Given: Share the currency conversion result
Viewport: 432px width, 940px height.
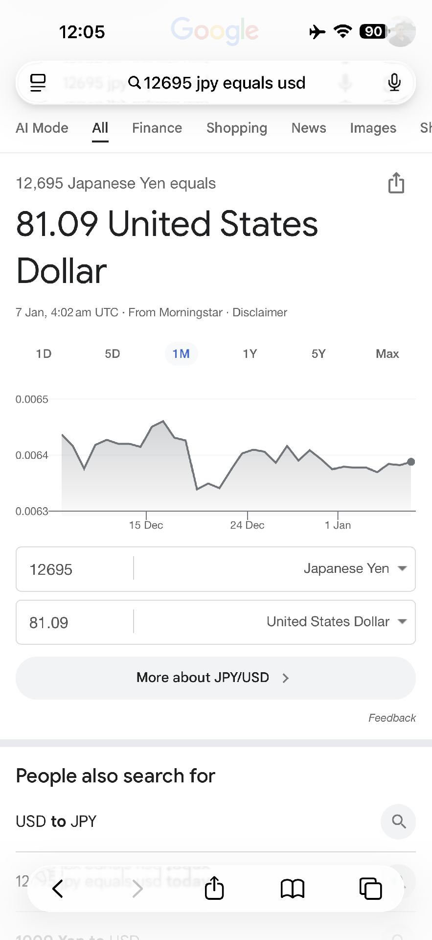Looking at the screenshot, I should 396,183.
